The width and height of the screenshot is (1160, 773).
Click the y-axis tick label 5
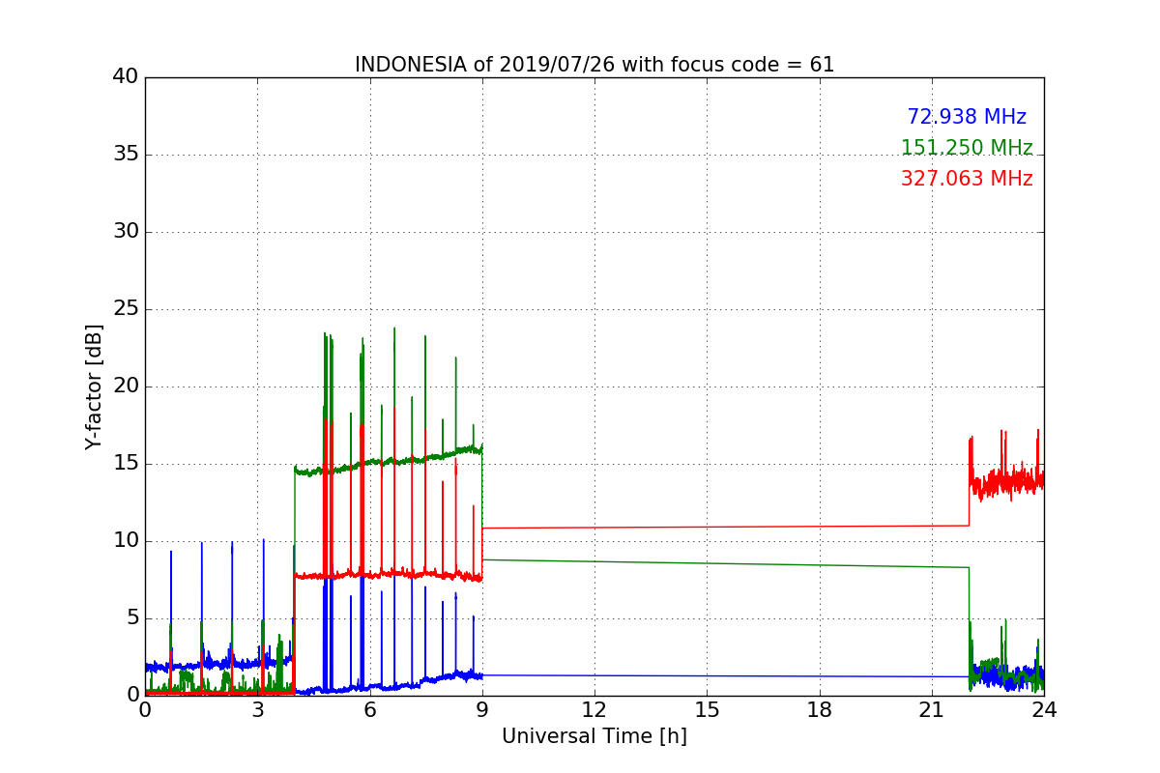(x=132, y=618)
